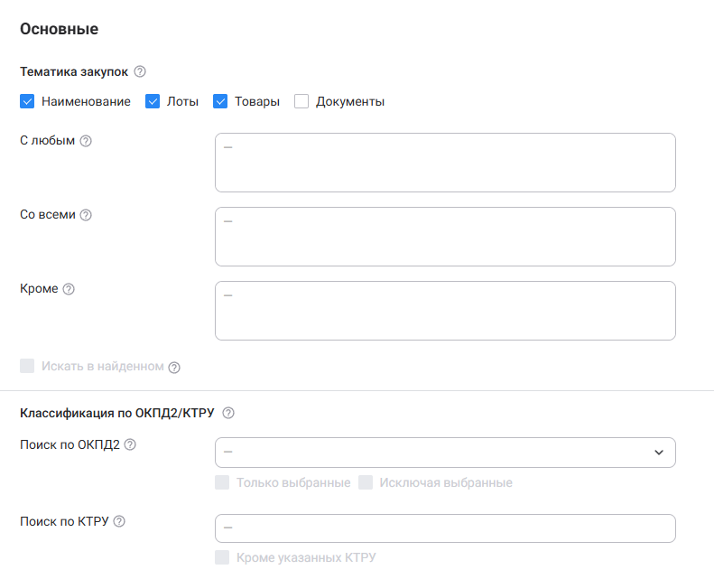Viewport: 714px width, 579px height.
Task: Click help icon beside Поиск по КТРУ
Action: [119, 521]
